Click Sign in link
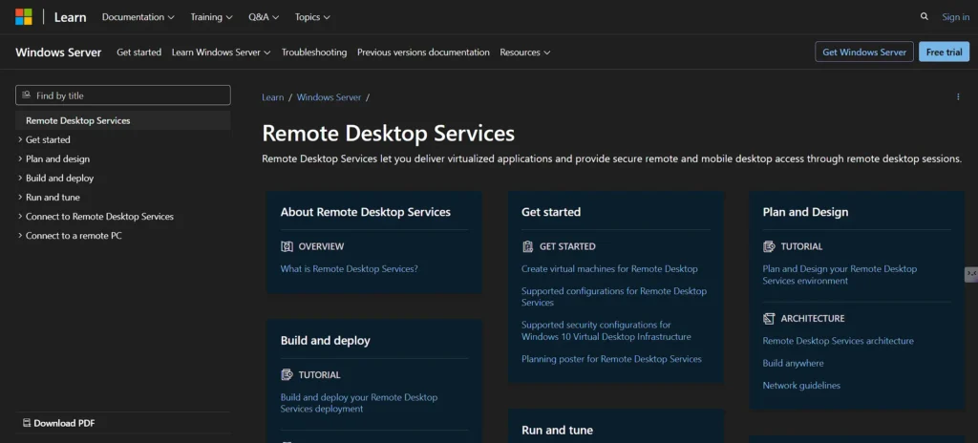The height and width of the screenshot is (443, 978). pos(955,17)
